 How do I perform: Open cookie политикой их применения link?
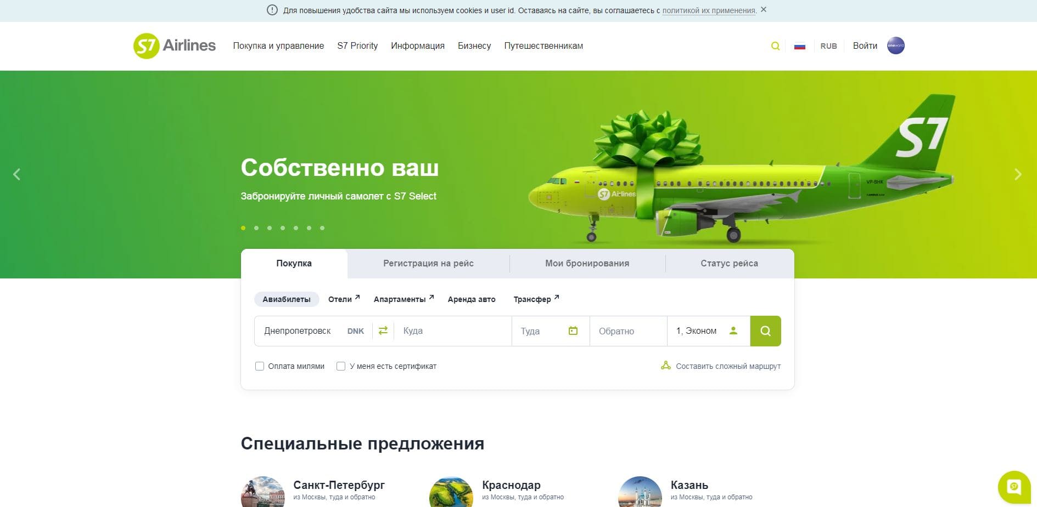[x=709, y=10]
